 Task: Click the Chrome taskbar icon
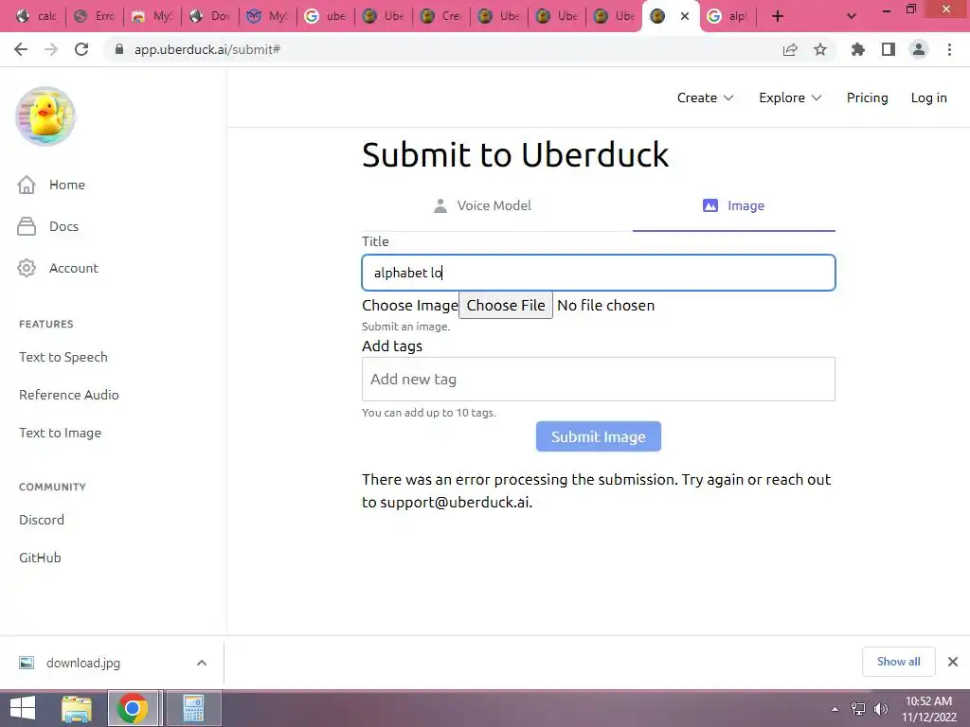click(x=133, y=708)
